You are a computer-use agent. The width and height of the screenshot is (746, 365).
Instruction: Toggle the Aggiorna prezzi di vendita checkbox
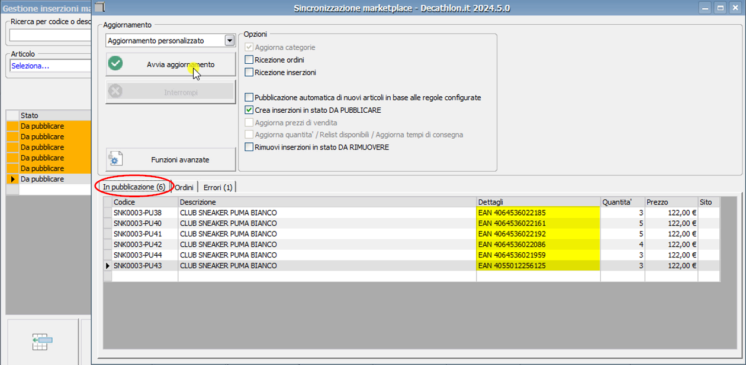point(249,122)
